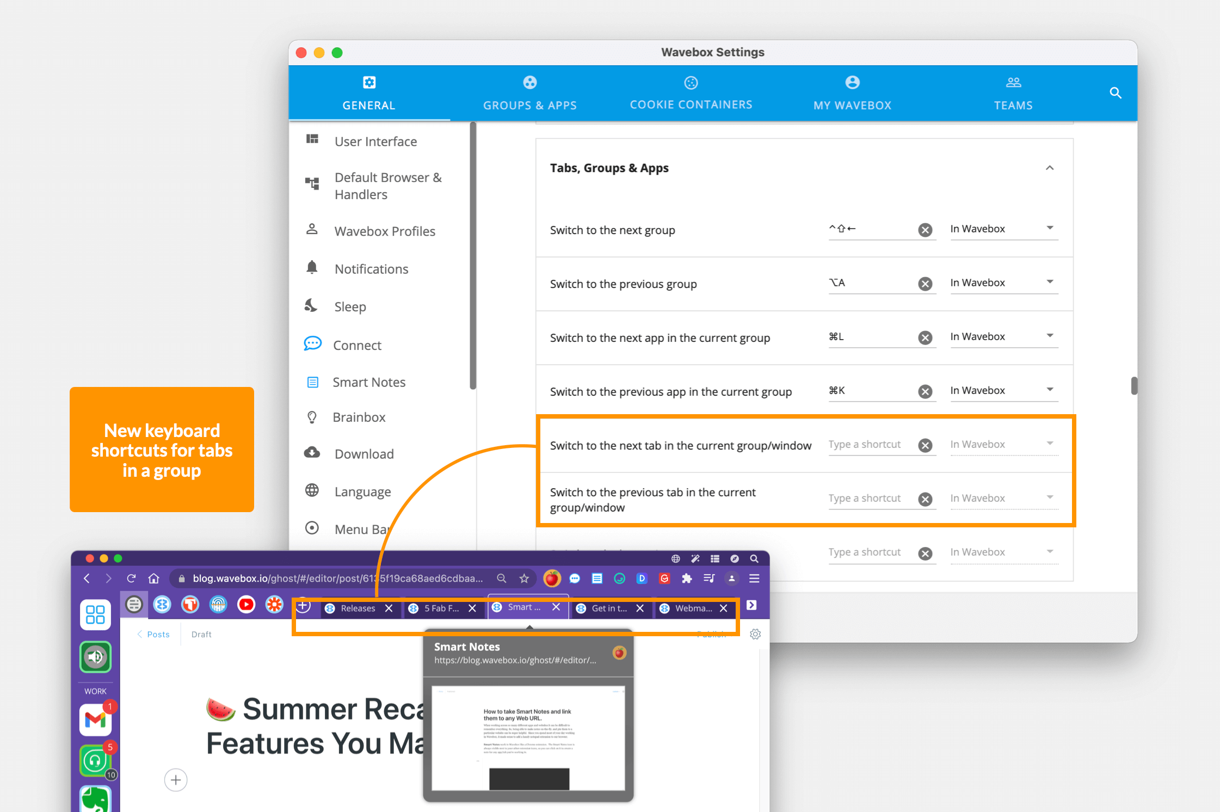Open the YouTube app icon
The image size is (1220, 812).
(247, 605)
